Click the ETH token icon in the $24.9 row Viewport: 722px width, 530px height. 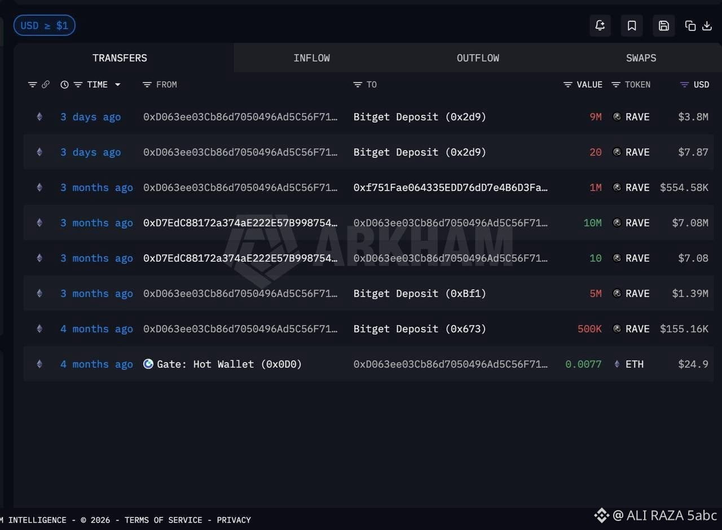[617, 364]
